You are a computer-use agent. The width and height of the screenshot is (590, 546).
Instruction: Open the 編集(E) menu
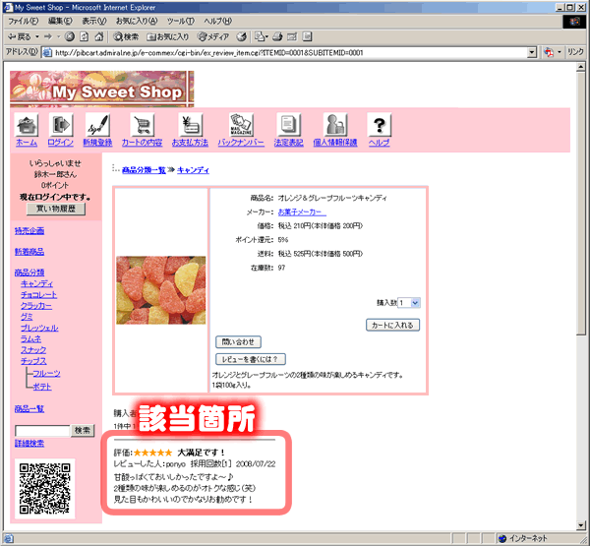[x=60, y=21]
